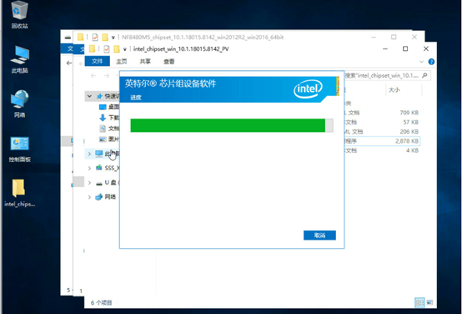The height and width of the screenshot is (314, 462).
Task: Expand the ribbon with the chevron arrow
Action: pos(421,62)
